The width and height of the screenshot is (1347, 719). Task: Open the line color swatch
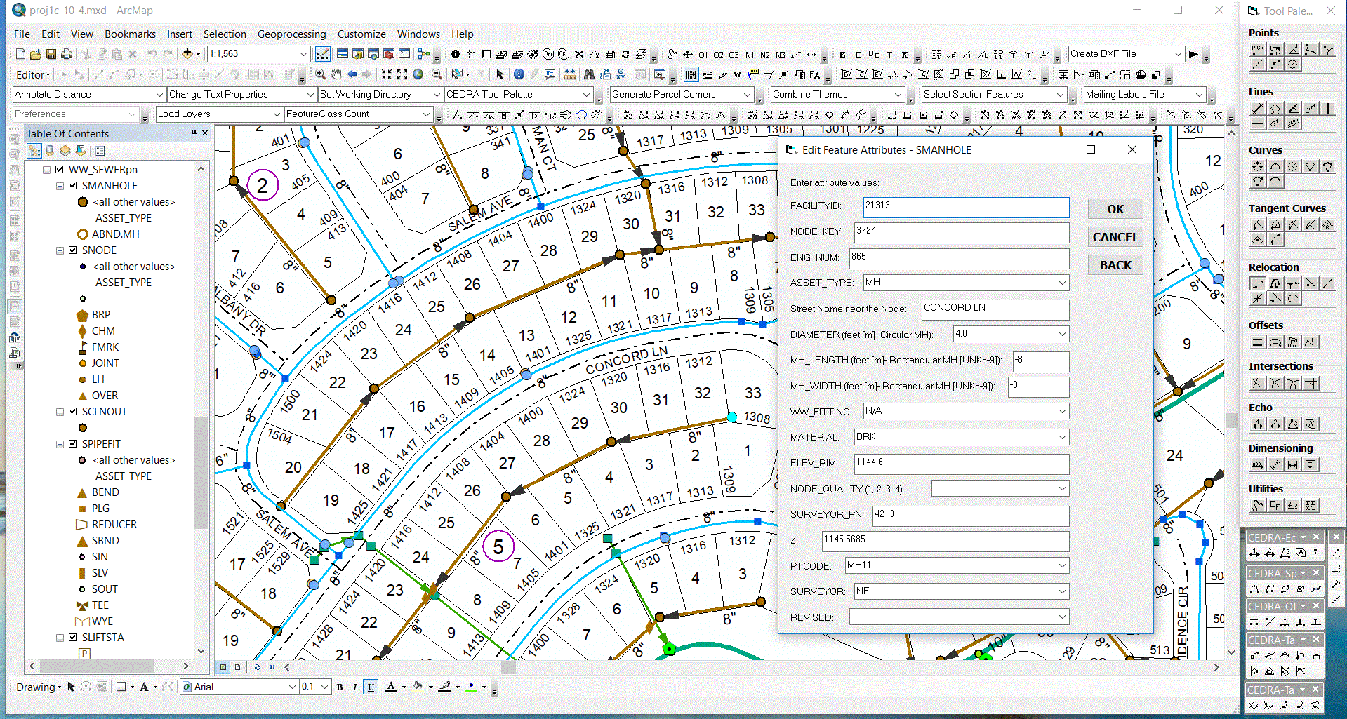click(x=444, y=687)
